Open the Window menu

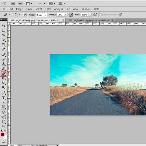tap(86, 9)
